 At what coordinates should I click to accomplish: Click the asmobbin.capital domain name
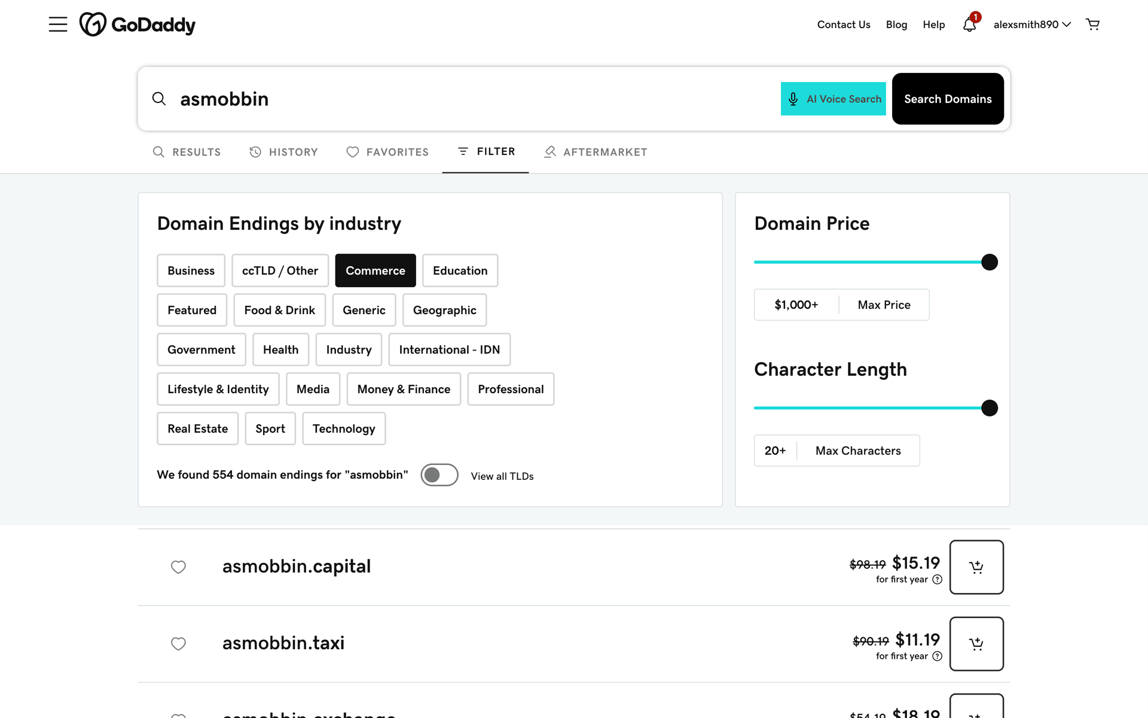pyautogui.click(x=297, y=566)
